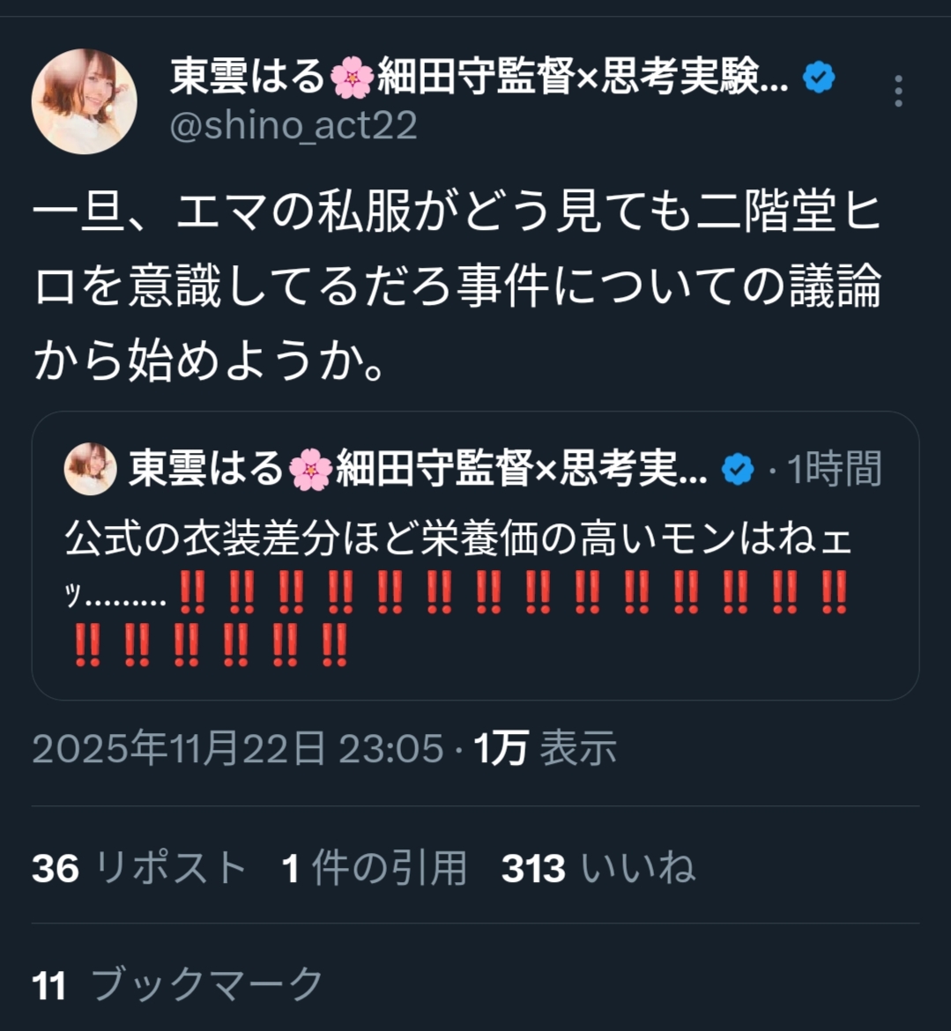Open the quoted tweet card
The width and height of the screenshot is (951, 1031).
click(x=475, y=556)
